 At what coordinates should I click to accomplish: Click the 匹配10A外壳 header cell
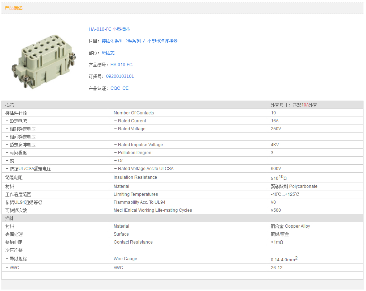pyautogui.click(x=294, y=105)
